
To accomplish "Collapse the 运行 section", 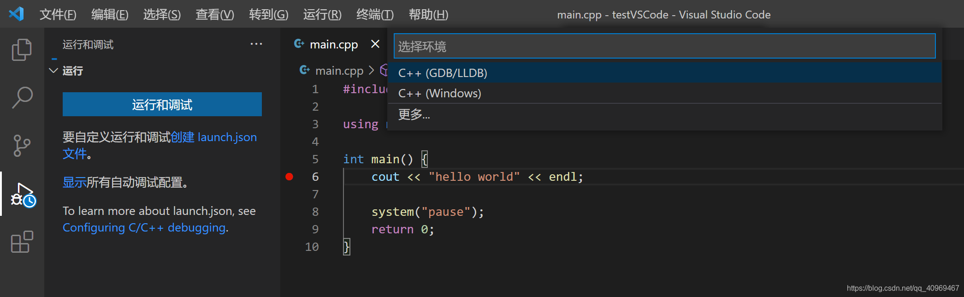I will click(x=53, y=71).
